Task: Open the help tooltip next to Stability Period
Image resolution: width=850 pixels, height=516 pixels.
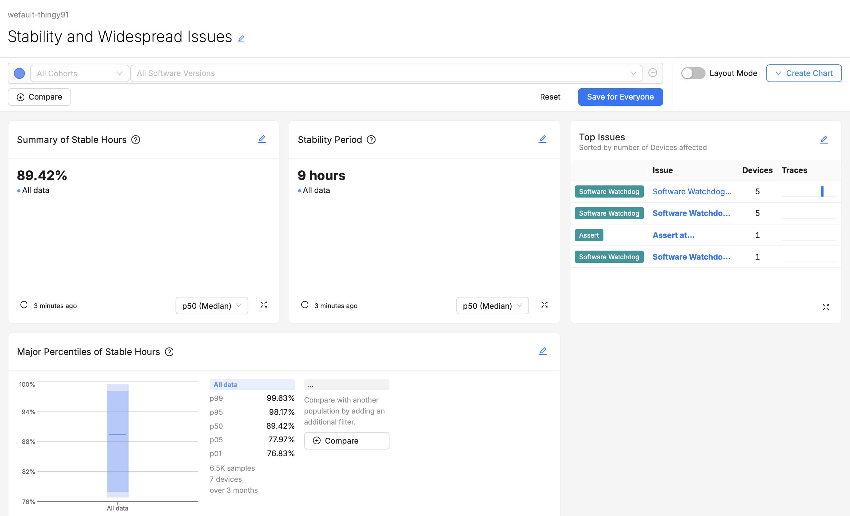Action: [x=372, y=140]
